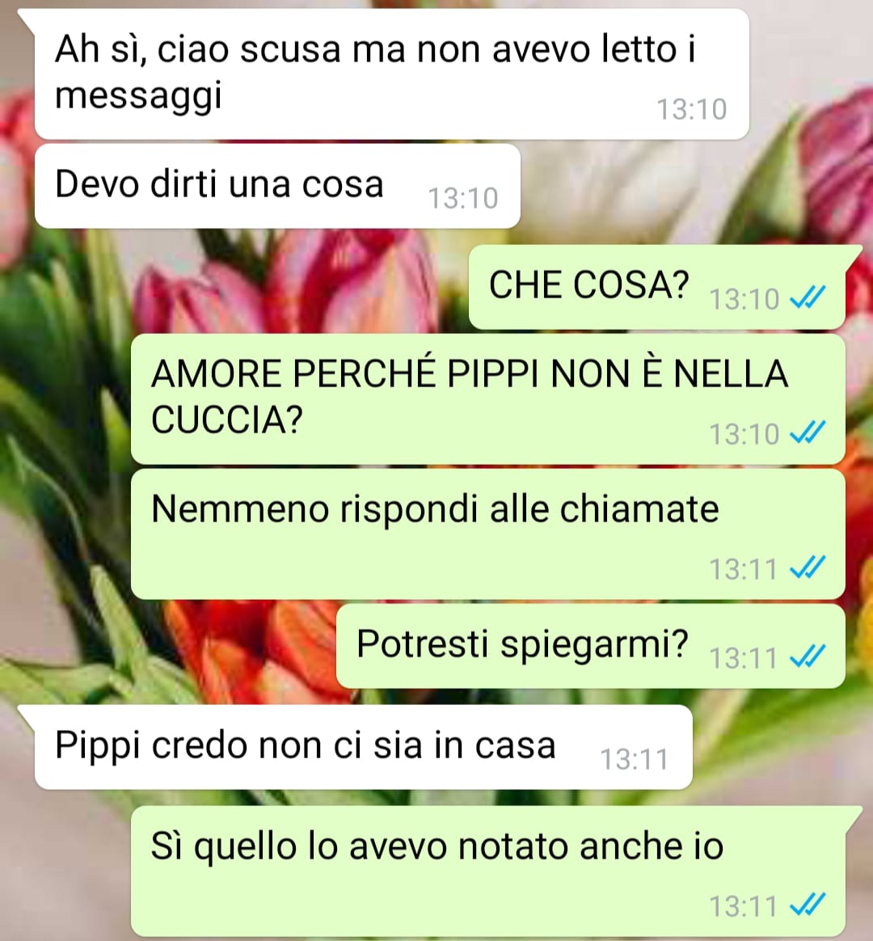Click the tulip wallpaper left of 'CHE COSA?'
This screenshot has width=873, height=941.
288,282
